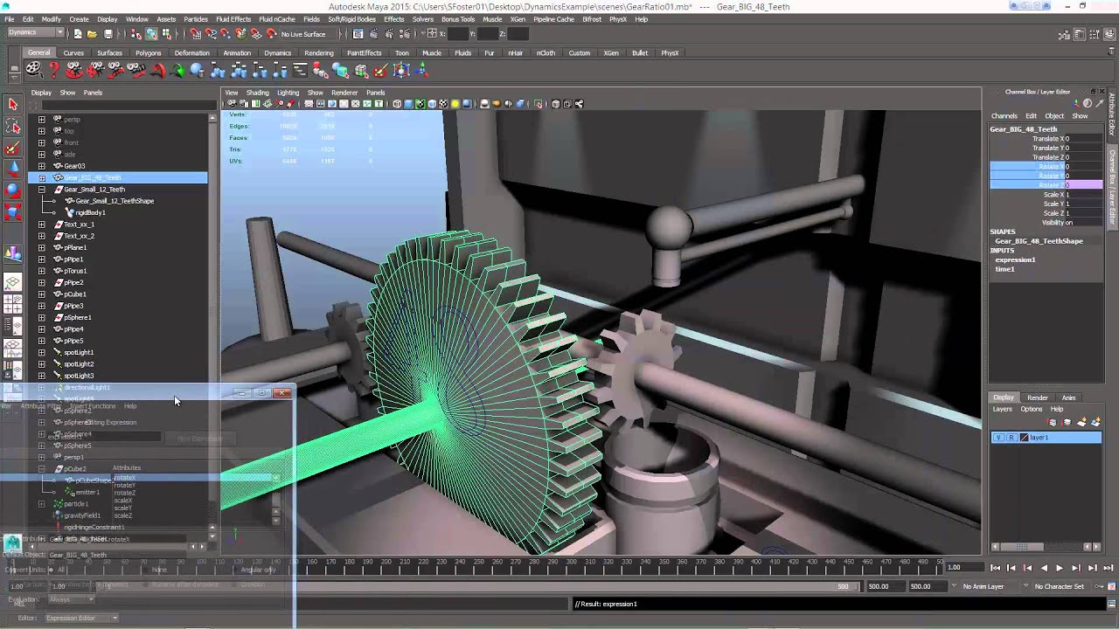This screenshot has width=1119, height=629.
Task: Expand the Gear03 node in Outliner
Action: pos(41,166)
